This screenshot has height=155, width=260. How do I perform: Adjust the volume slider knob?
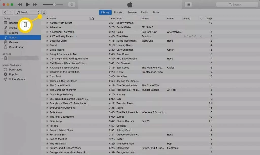(54, 5)
